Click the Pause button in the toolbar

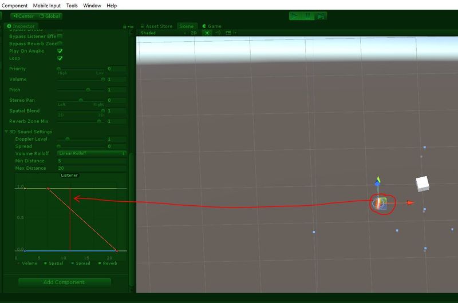307,16
